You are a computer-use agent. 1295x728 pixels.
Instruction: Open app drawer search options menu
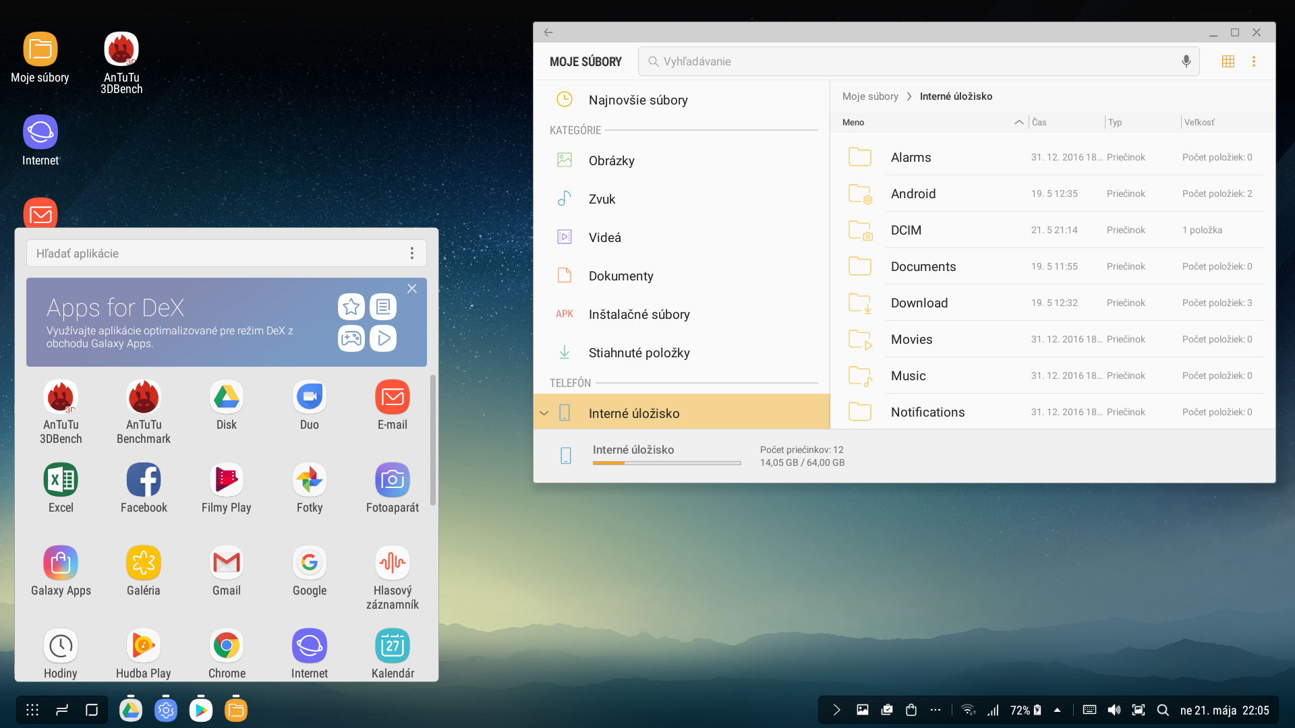(x=412, y=253)
